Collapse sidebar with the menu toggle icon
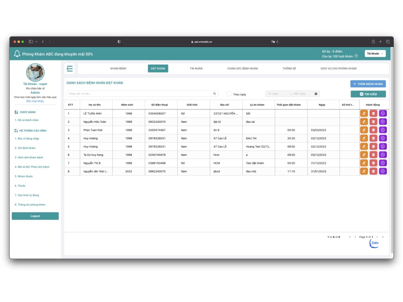This screenshot has width=403, height=302. 69,68
